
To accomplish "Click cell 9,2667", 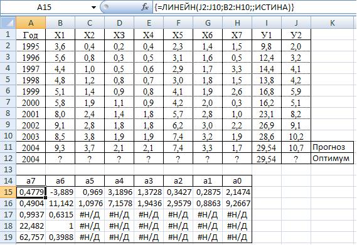I will pos(237,204).
